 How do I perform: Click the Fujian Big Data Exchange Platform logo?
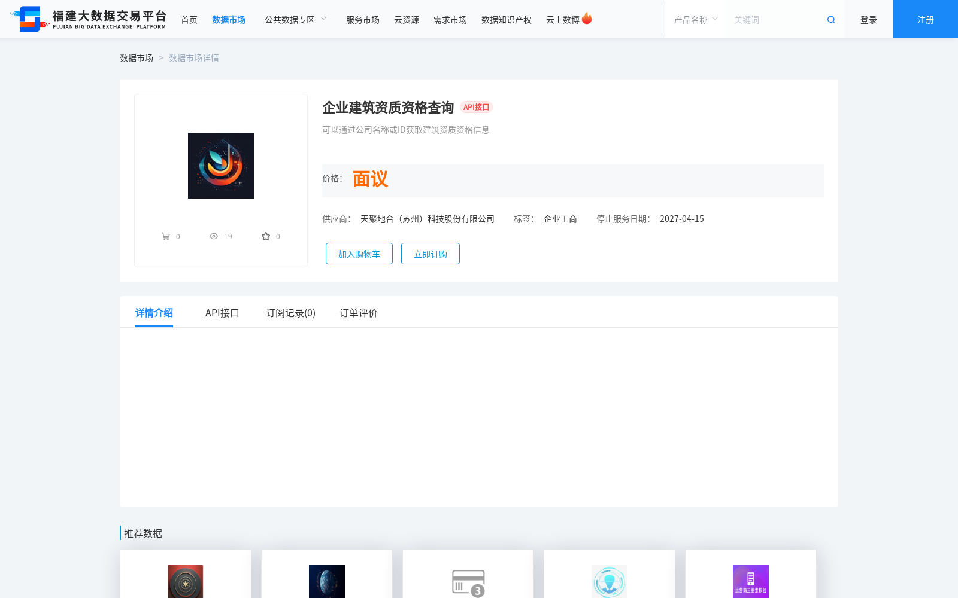point(88,19)
